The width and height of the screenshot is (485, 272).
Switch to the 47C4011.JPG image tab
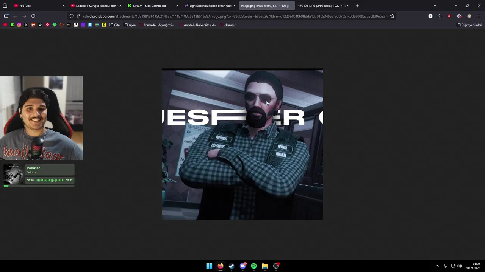323,6
